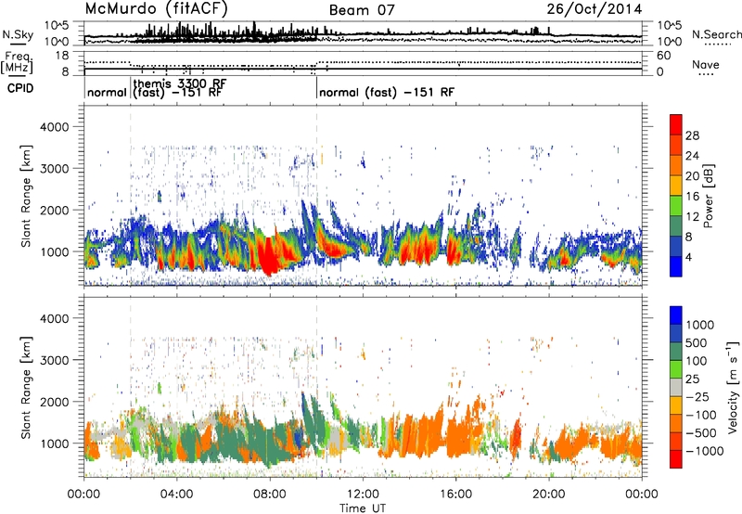Click the 'Time UT' axis title

coord(363,508)
